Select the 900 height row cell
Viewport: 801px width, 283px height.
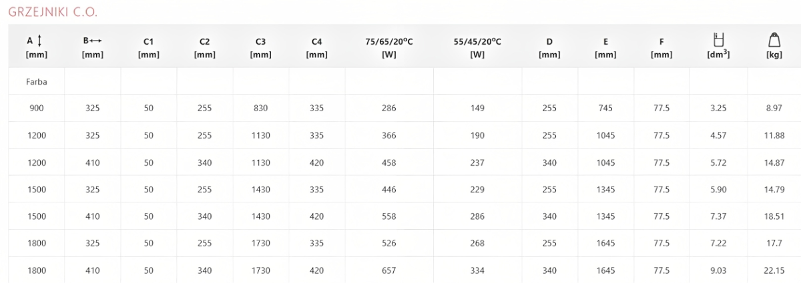(x=36, y=108)
